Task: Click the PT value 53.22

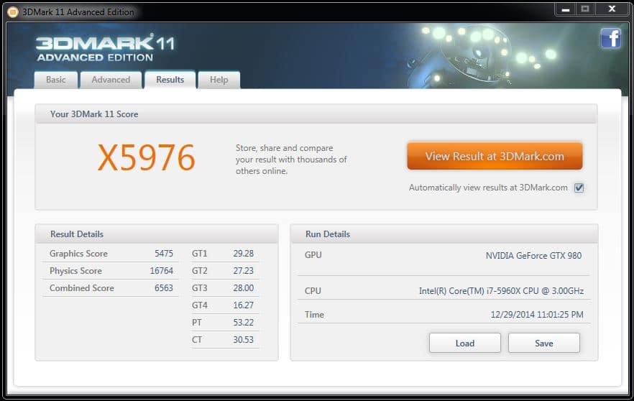Action: pyautogui.click(x=244, y=323)
